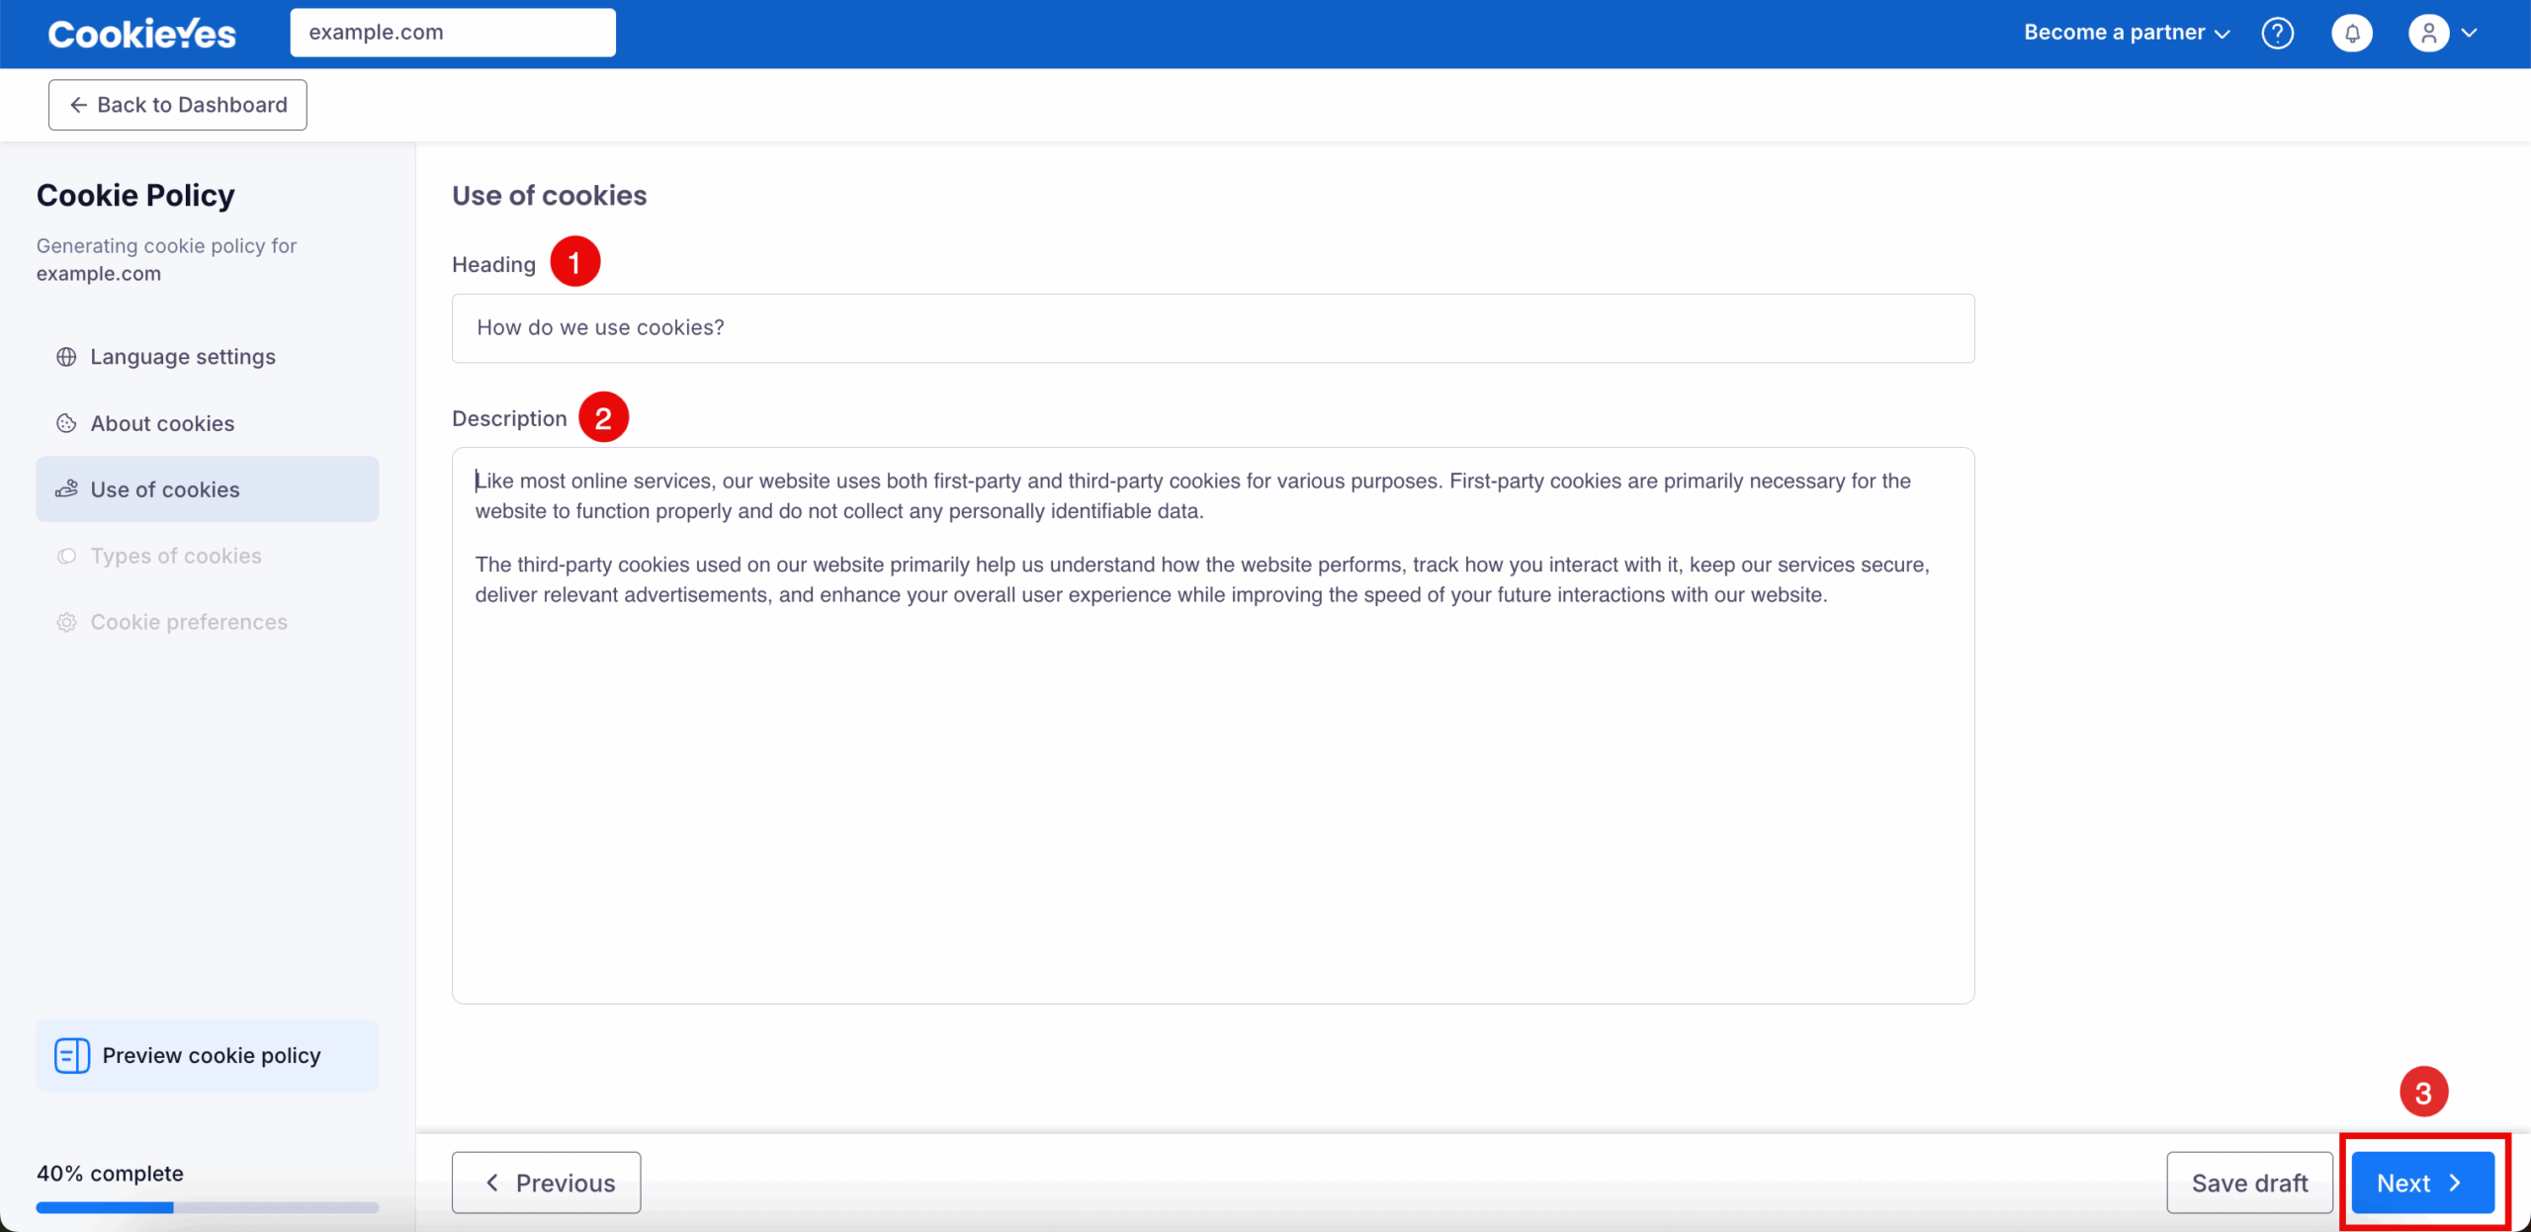Expand the Become a partner dropdown
Viewport: 2531px width, 1232px height.
pos(2127,33)
